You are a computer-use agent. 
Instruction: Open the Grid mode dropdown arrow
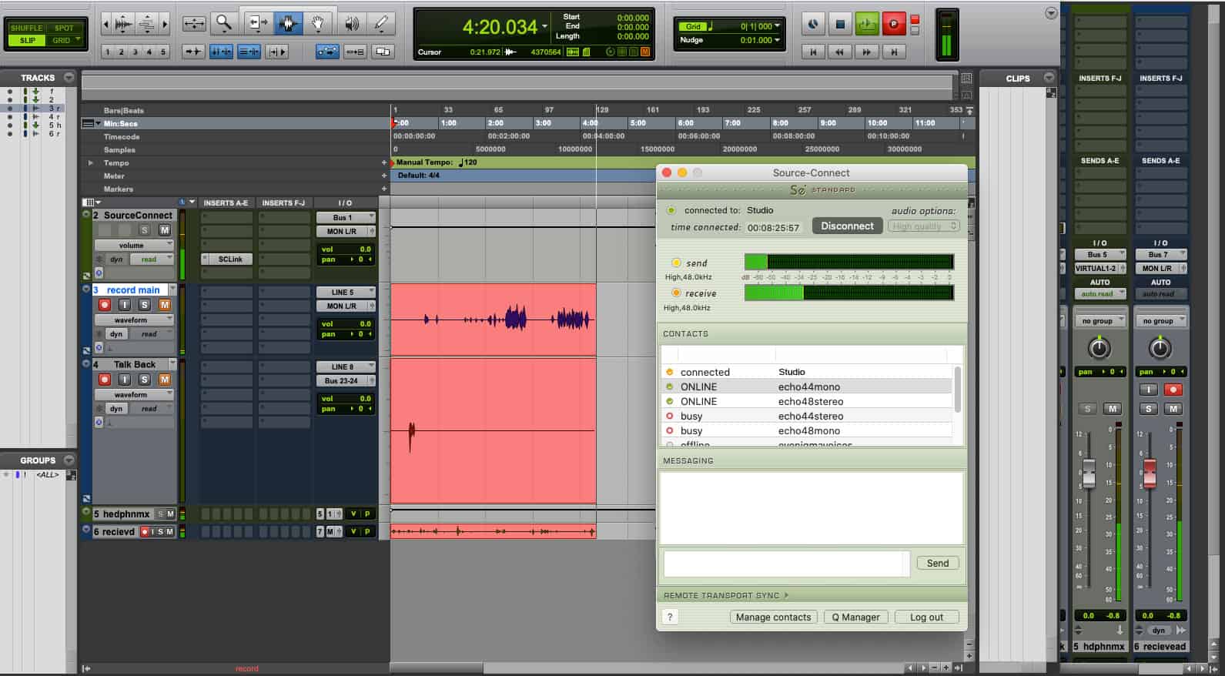(x=79, y=40)
